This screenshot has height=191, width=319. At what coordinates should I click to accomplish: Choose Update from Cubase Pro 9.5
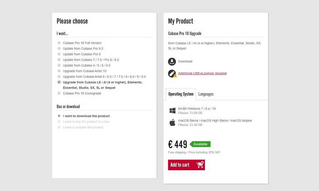pos(59,49)
